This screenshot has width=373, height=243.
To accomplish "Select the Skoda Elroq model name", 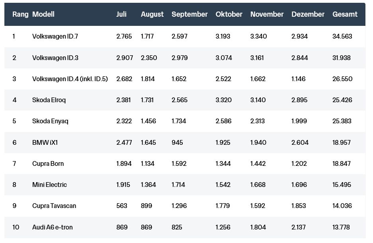I will point(49,100).
